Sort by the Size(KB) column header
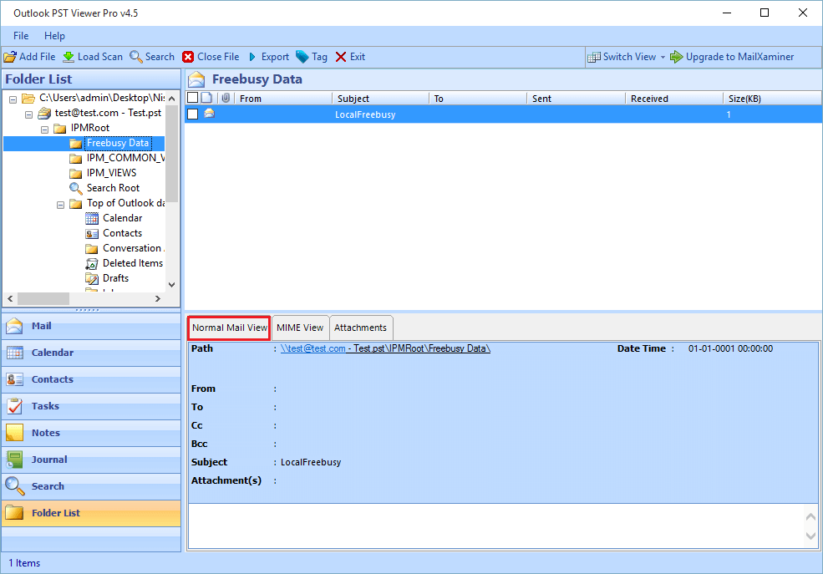 pyautogui.click(x=773, y=98)
